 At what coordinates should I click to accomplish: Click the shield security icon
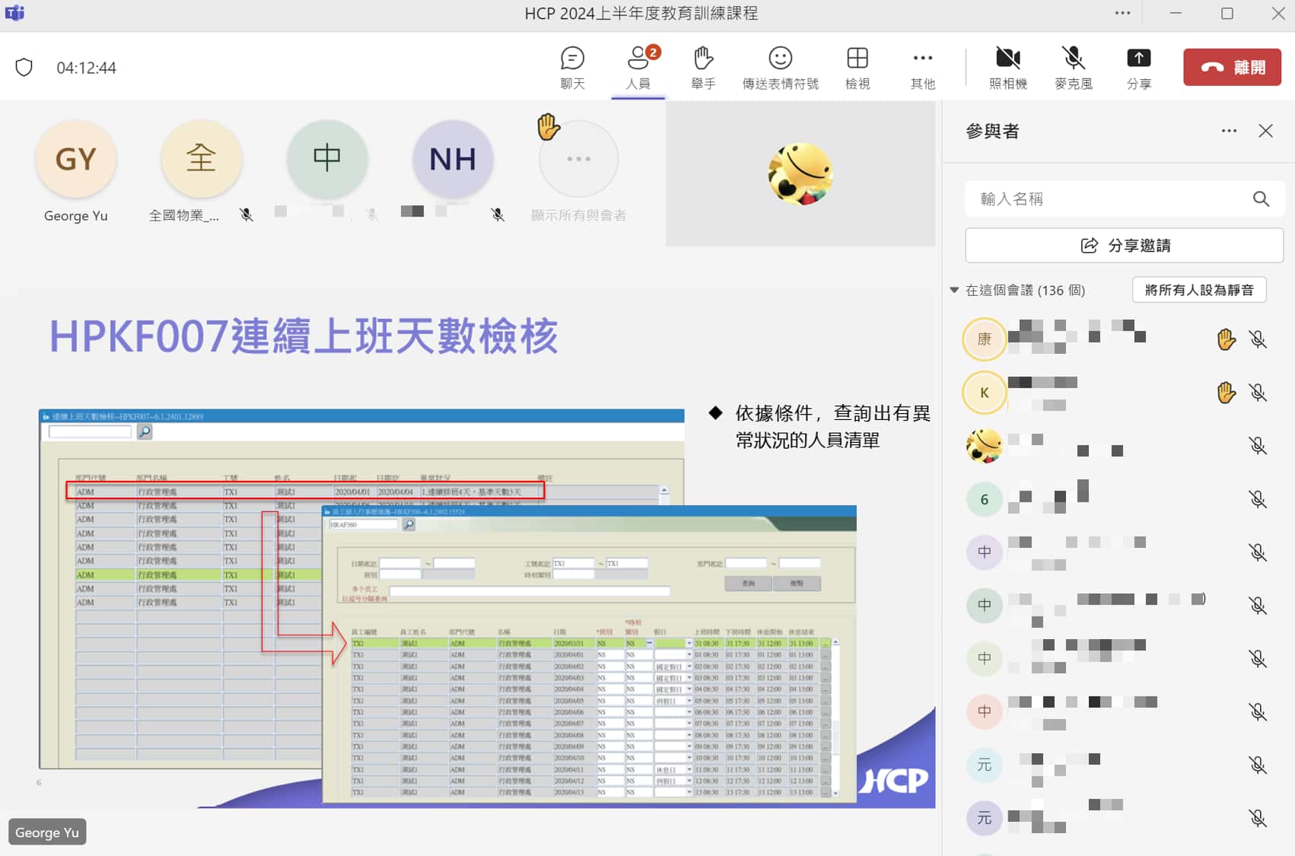tap(24, 68)
